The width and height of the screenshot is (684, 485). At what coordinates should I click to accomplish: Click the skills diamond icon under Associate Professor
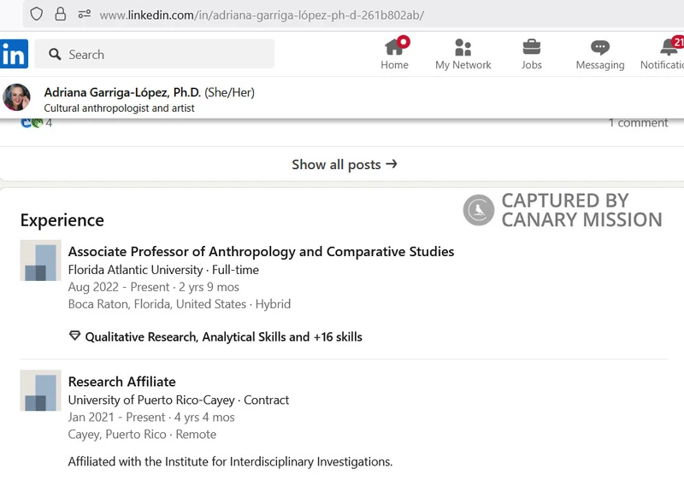click(74, 336)
